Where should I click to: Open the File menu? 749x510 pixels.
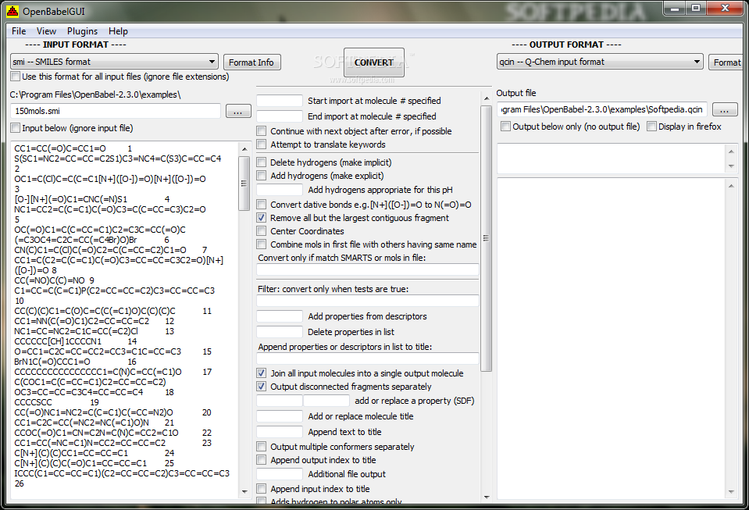pyautogui.click(x=19, y=31)
